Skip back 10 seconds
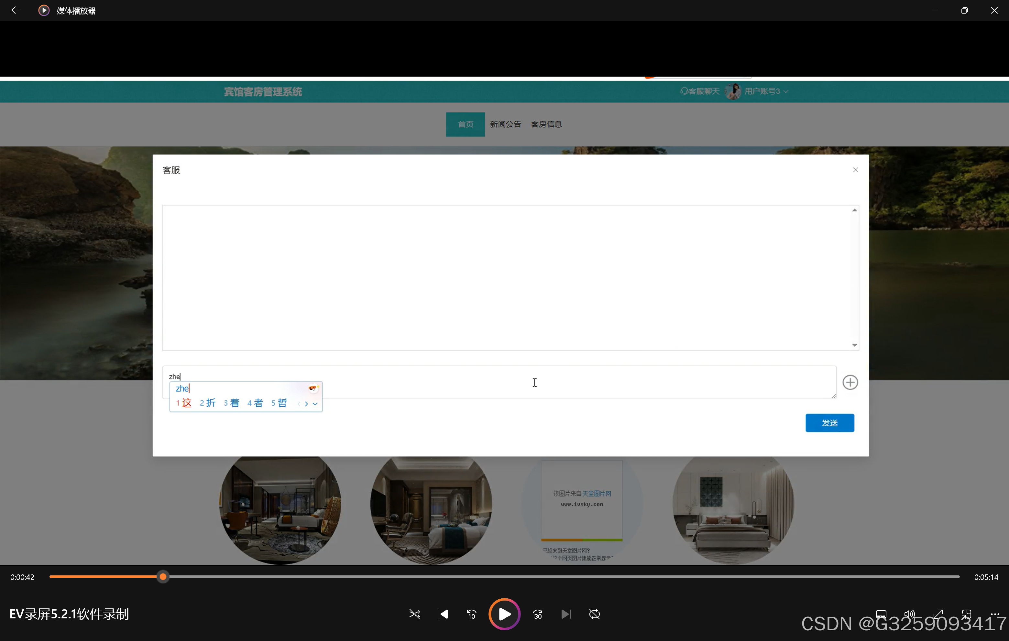This screenshot has height=641, width=1009. click(471, 614)
